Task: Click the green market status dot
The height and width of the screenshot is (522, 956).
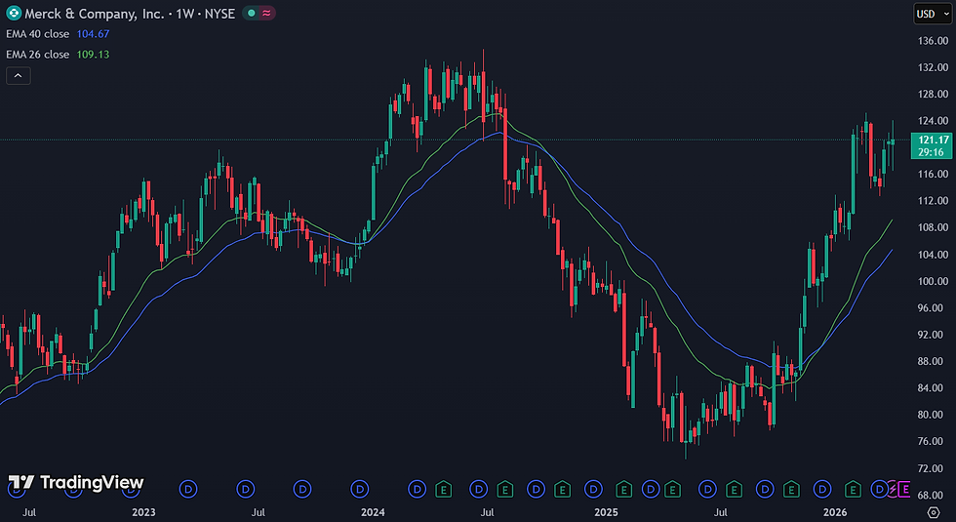Action: [252, 13]
